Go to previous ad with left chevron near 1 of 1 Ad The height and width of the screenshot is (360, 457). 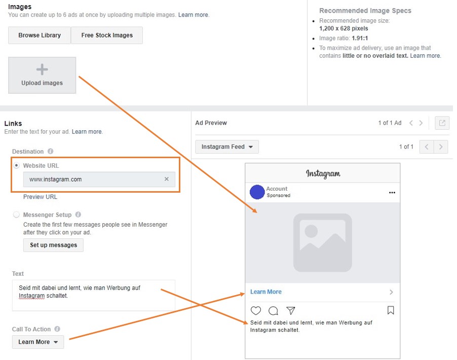point(411,123)
